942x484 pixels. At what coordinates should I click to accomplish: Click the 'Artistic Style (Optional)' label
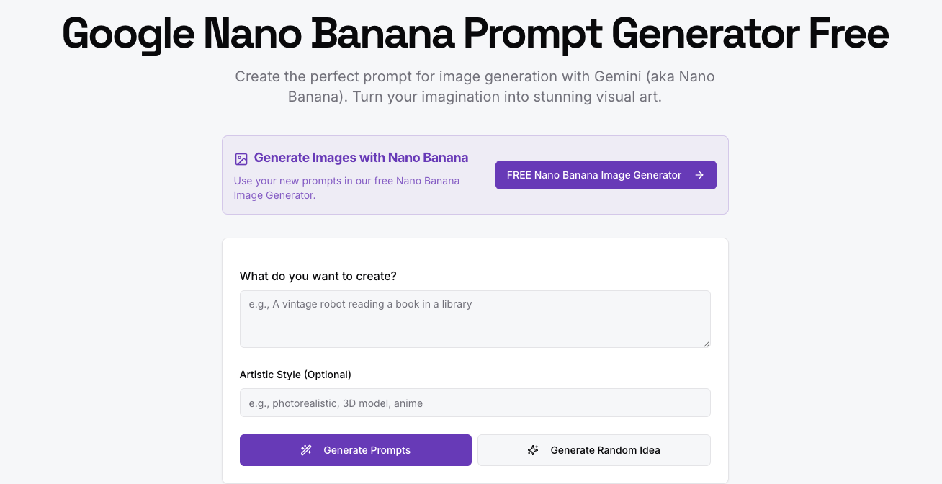tap(295, 375)
